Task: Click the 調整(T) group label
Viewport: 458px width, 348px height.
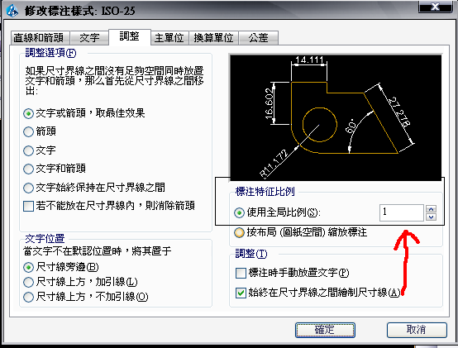Action: pyautogui.click(x=251, y=254)
